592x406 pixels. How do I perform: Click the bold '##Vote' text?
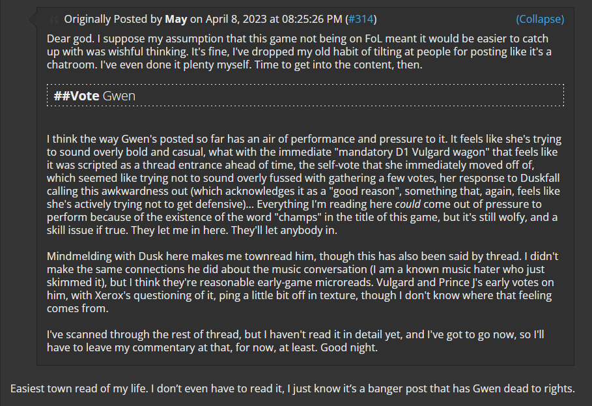pos(76,96)
